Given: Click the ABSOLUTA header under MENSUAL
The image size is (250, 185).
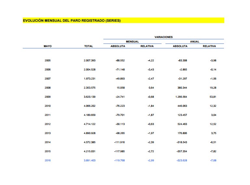Looking at the screenshot, I should pyautogui.click(x=118, y=46).
